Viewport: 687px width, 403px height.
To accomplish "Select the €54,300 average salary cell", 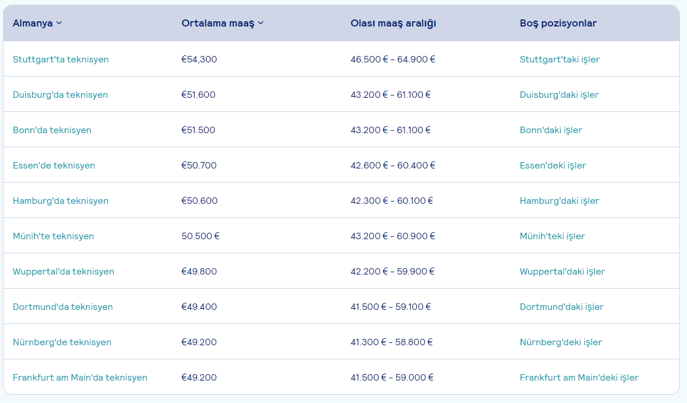I will pos(199,59).
